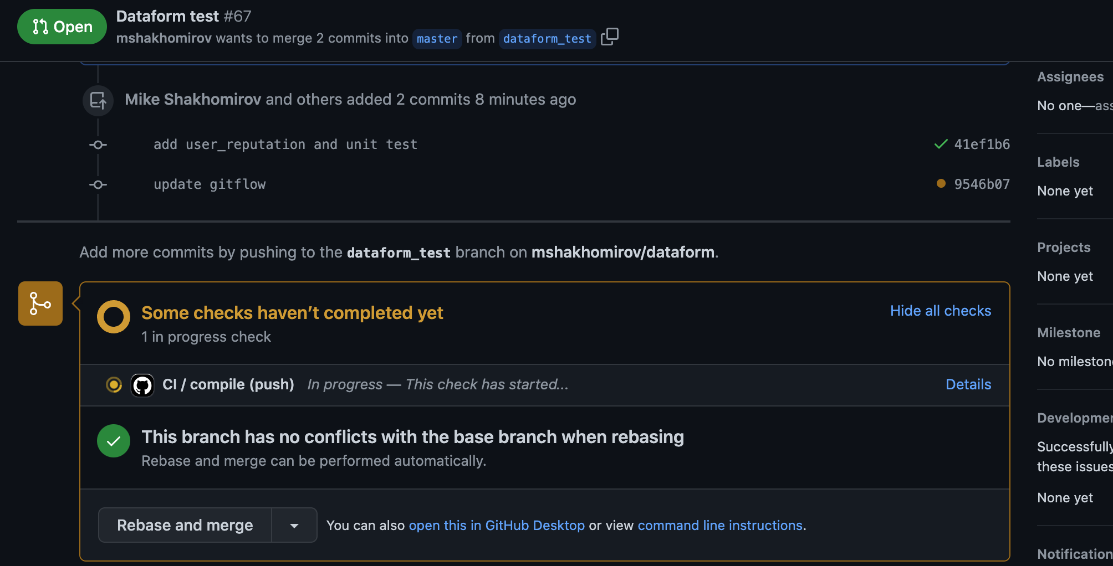The height and width of the screenshot is (566, 1113).
Task: Click the GitHub Actions avatar on CI check
Action: point(142,385)
